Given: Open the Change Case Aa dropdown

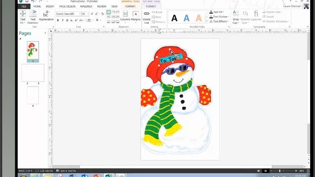Looking at the screenshot, I should click(81, 20).
